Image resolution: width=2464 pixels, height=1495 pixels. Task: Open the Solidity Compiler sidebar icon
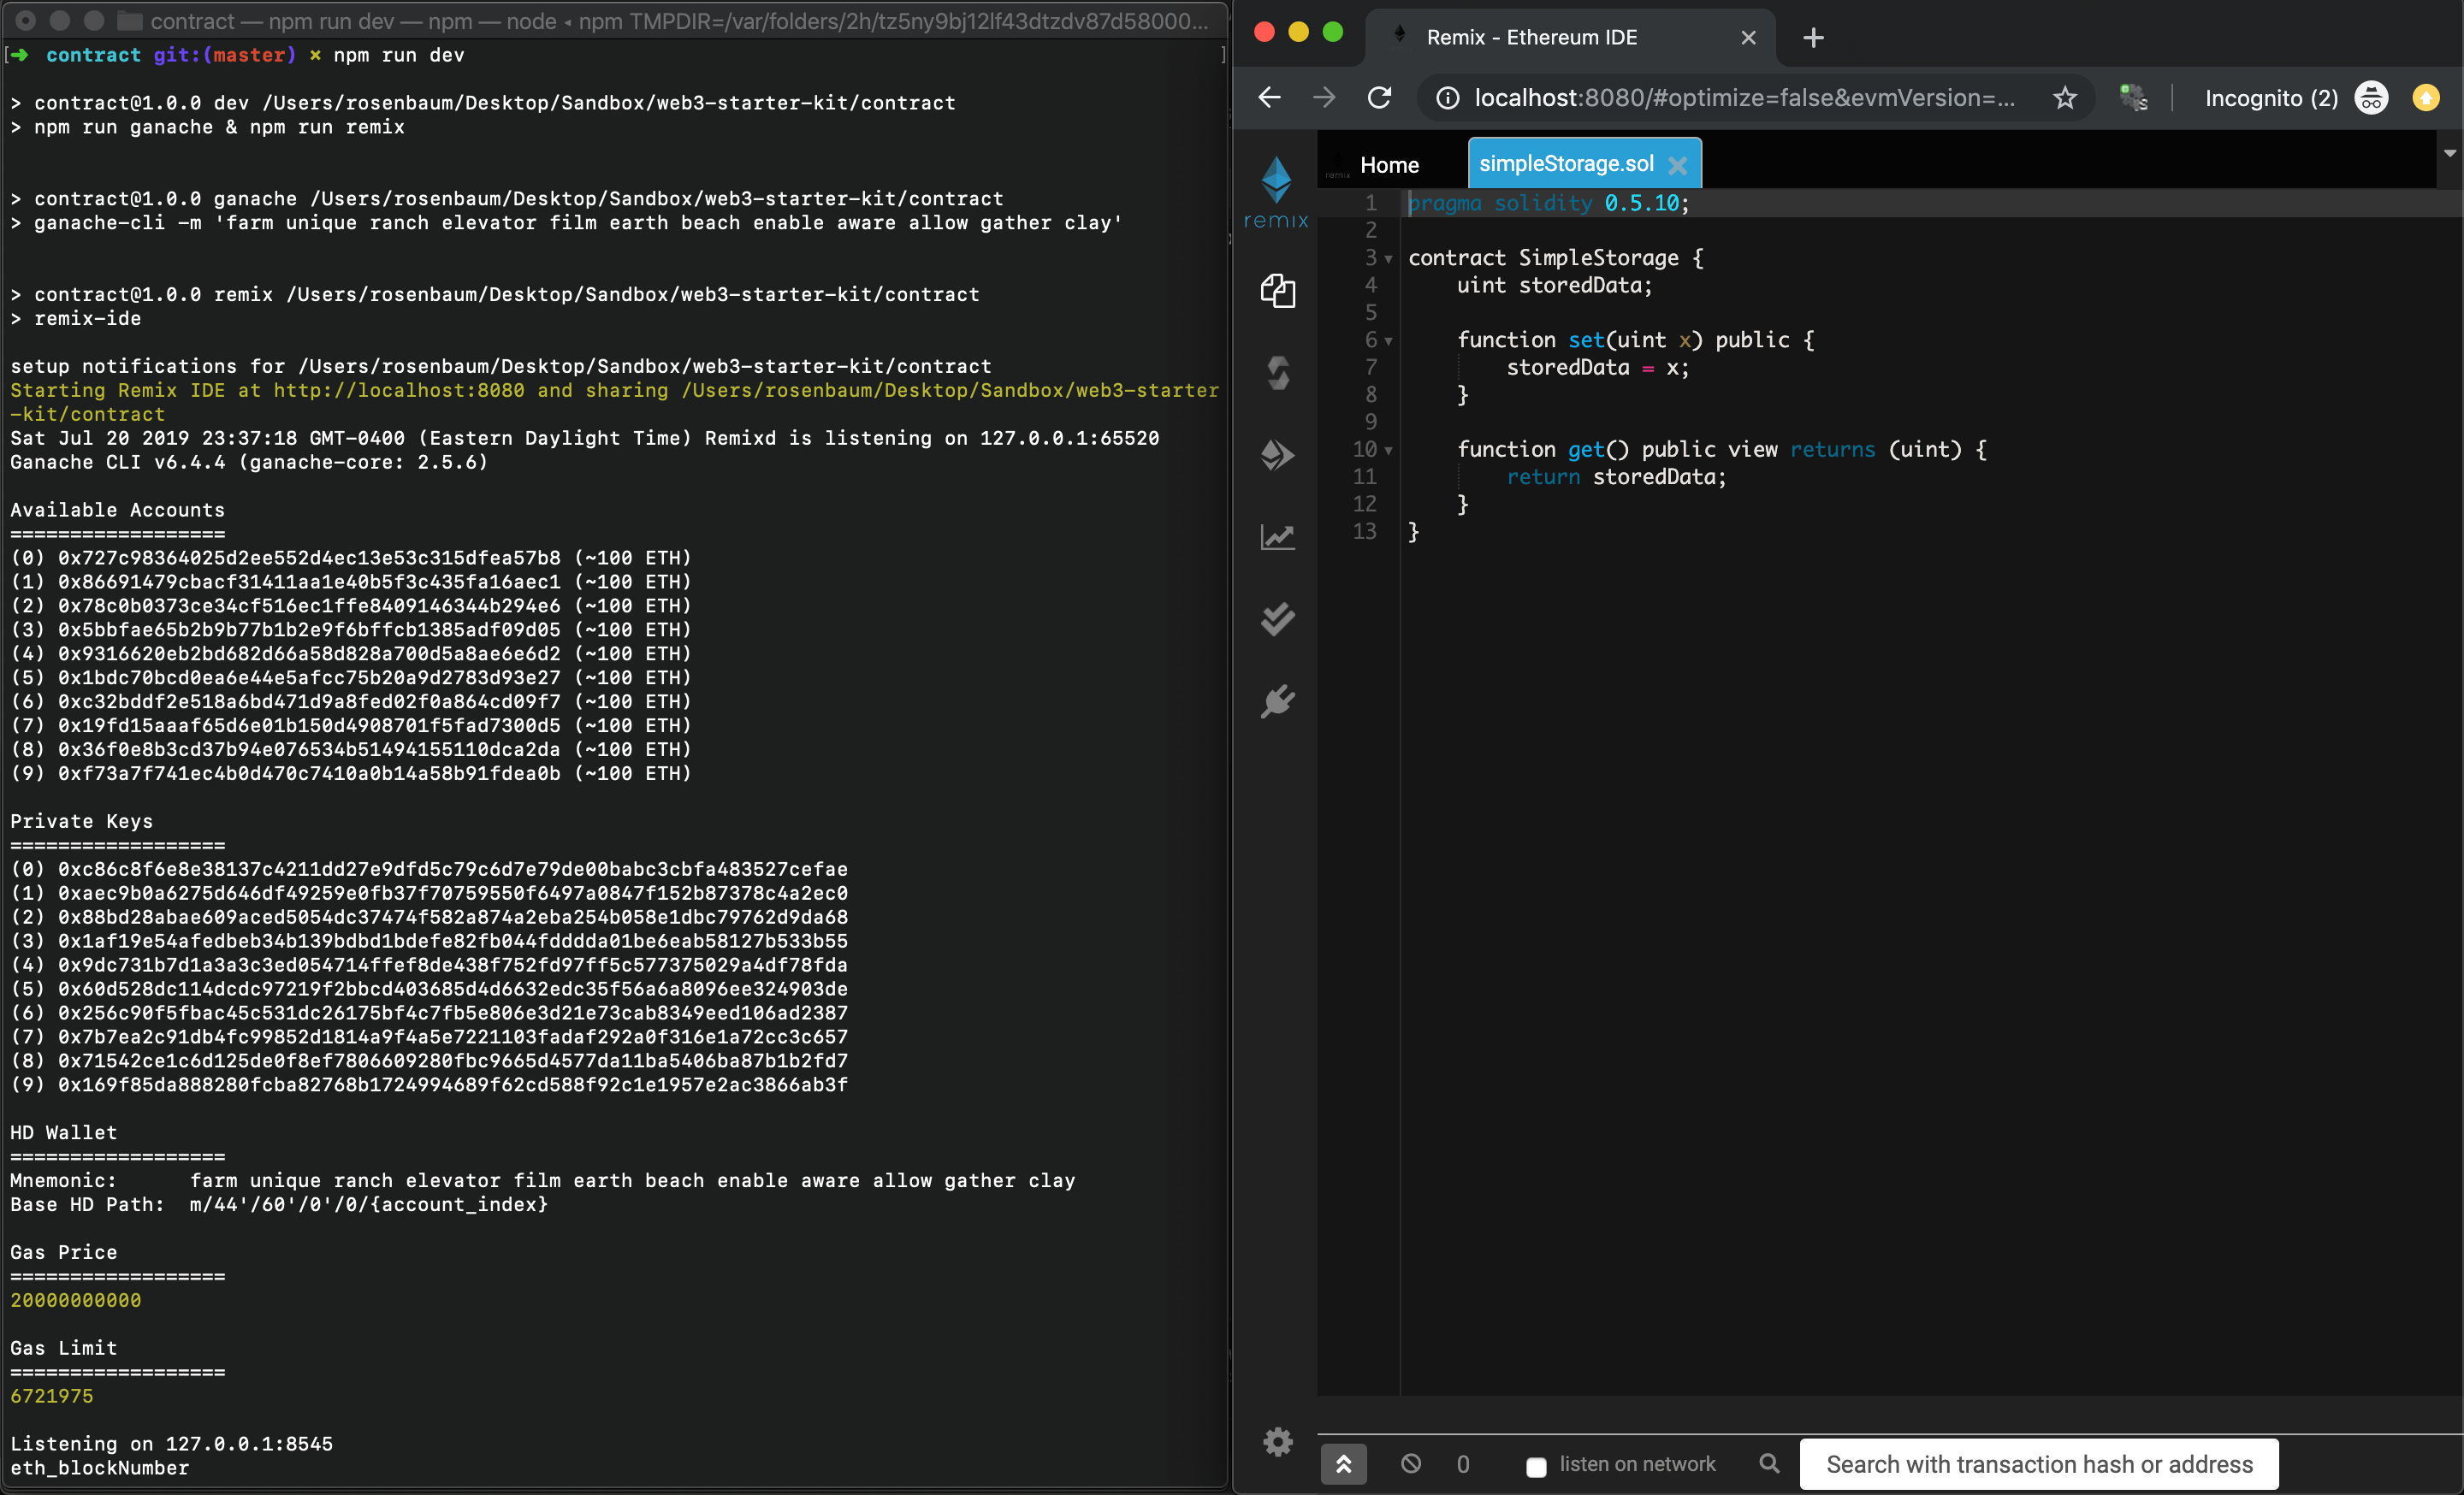point(1277,373)
